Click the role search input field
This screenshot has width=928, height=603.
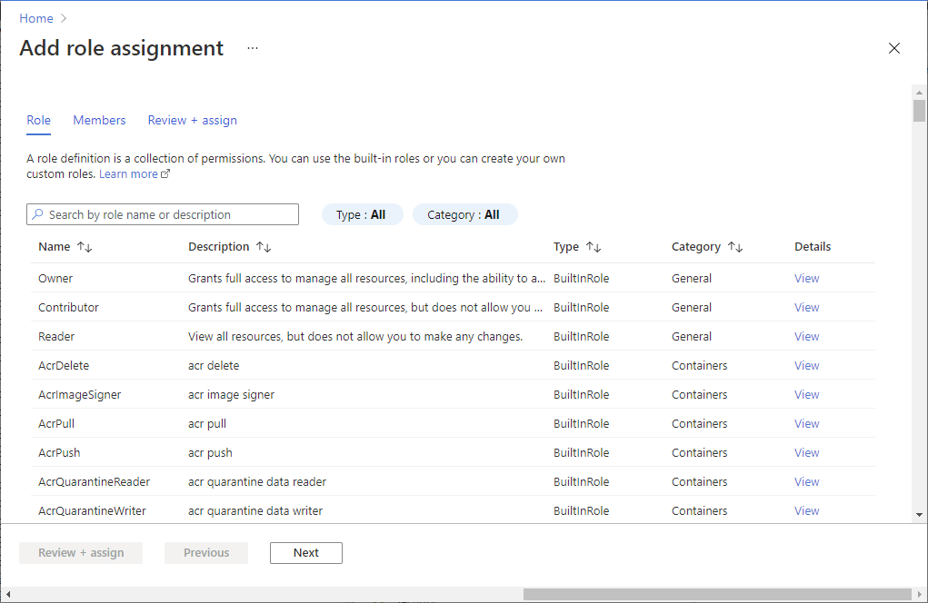click(x=162, y=213)
